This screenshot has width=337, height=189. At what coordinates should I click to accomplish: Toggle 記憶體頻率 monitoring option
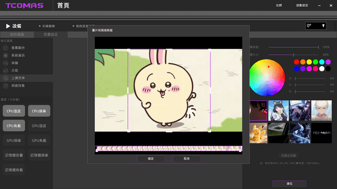(x=39, y=155)
